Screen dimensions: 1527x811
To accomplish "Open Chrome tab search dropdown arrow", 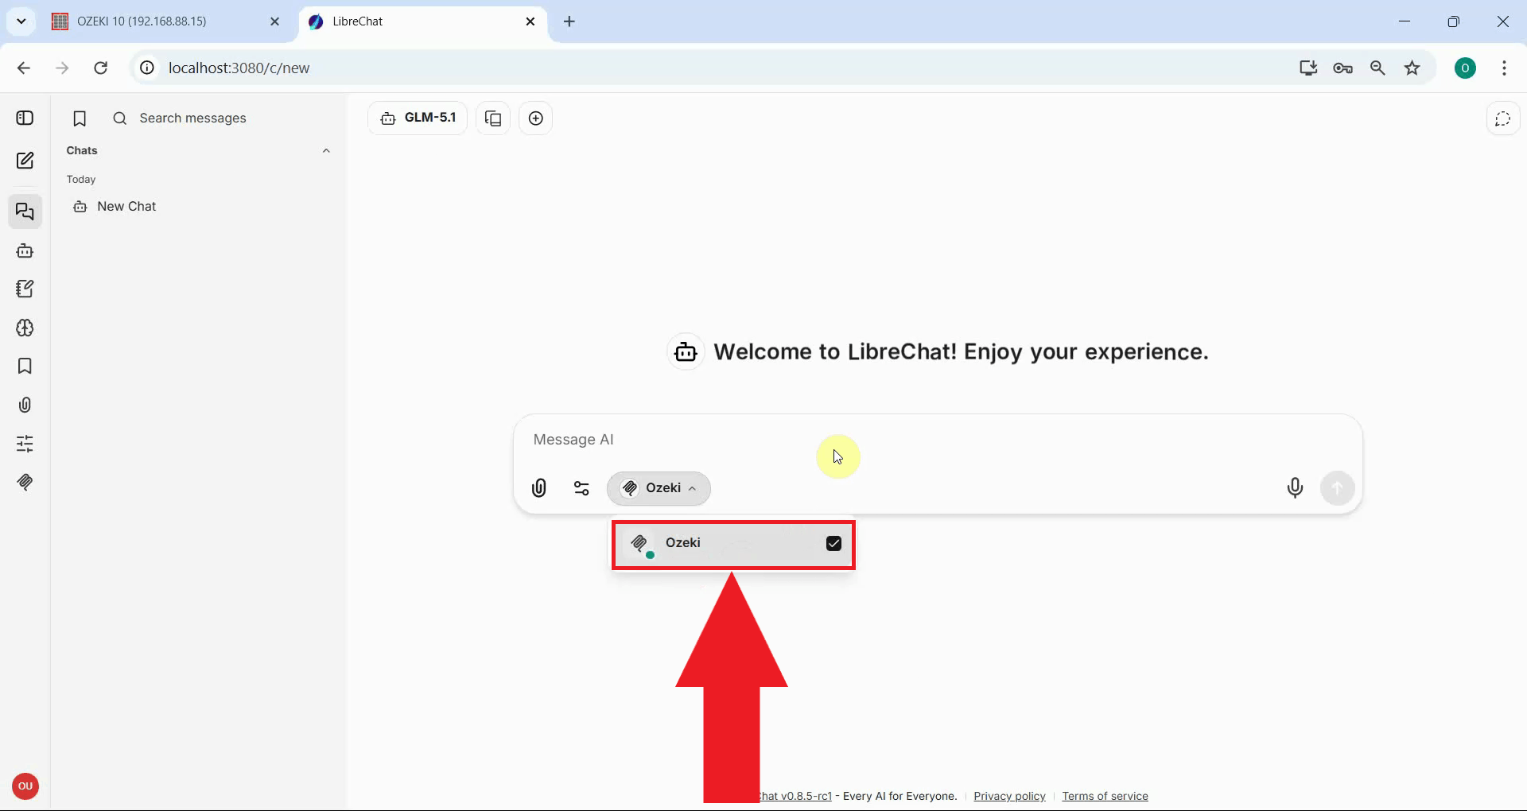I will tap(21, 21).
